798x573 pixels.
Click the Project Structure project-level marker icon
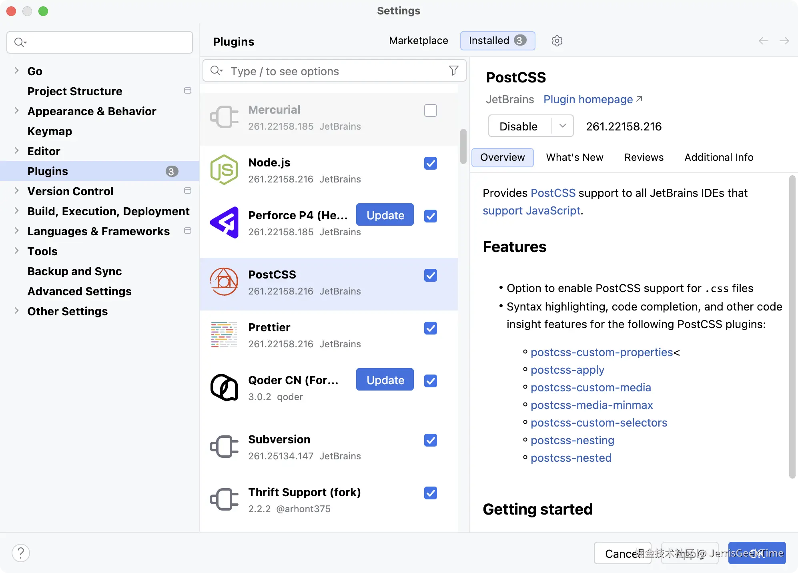point(188,90)
